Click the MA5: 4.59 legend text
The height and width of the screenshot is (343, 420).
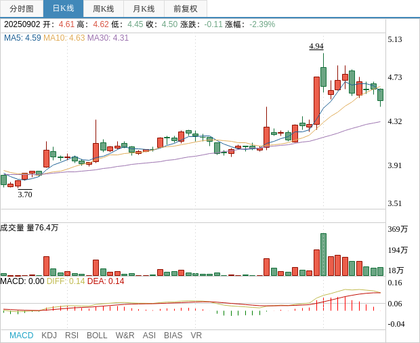(22, 38)
